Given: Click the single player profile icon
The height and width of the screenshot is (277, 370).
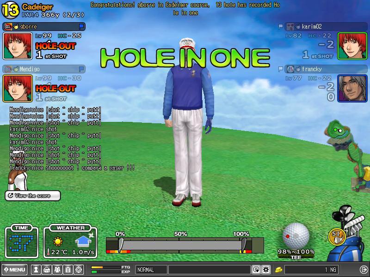Looking at the screenshot, I should 36,270.
